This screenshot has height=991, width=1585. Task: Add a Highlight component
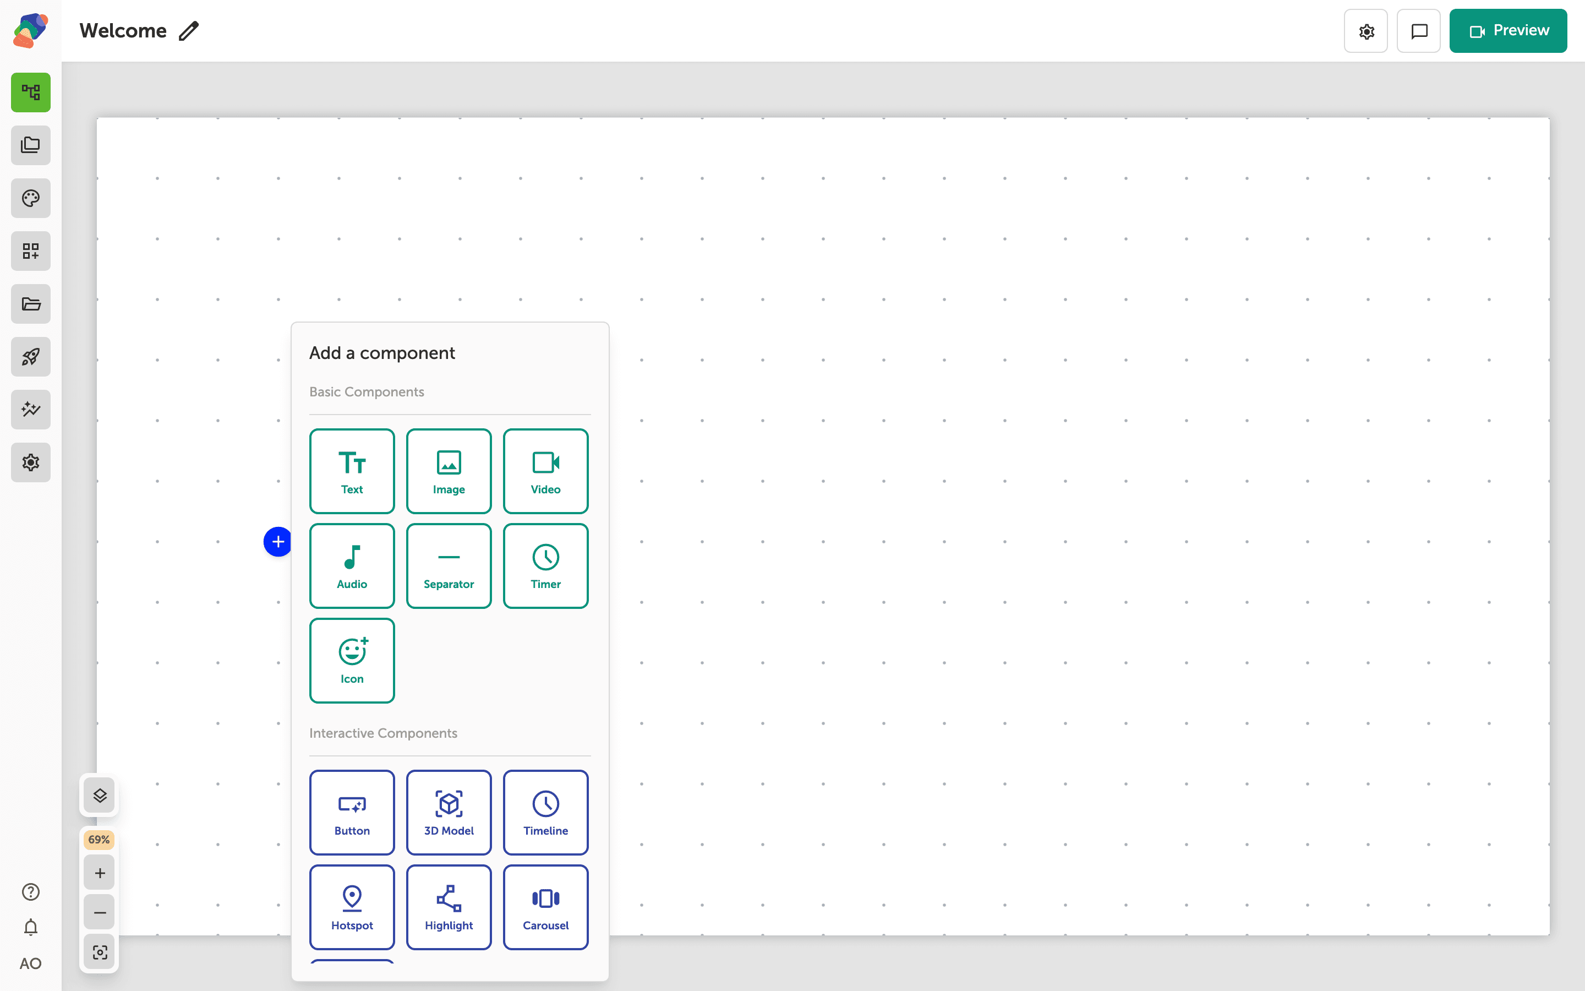[449, 907]
